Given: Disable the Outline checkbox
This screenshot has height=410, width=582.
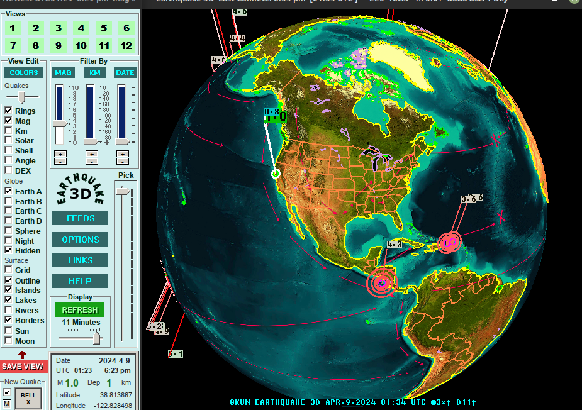Looking at the screenshot, I should [8, 280].
